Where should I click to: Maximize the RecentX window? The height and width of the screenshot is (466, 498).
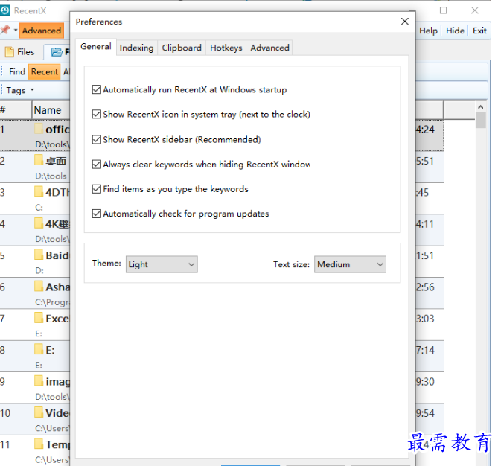click(x=444, y=10)
